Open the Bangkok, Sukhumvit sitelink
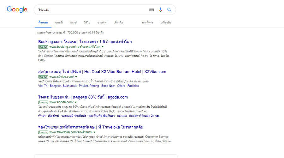The width and height of the screenshot is (284, 158). click(x=63, y=86)
